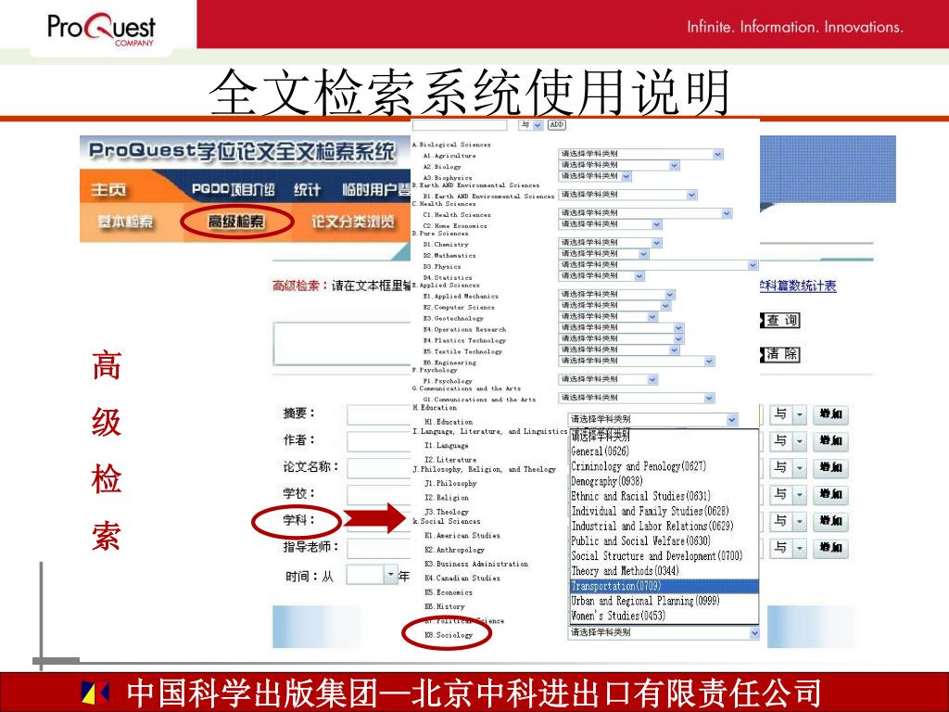Viewport: 949px width, 712px height.
Task: Click the K5. Economics label
Action: point(449,592)
